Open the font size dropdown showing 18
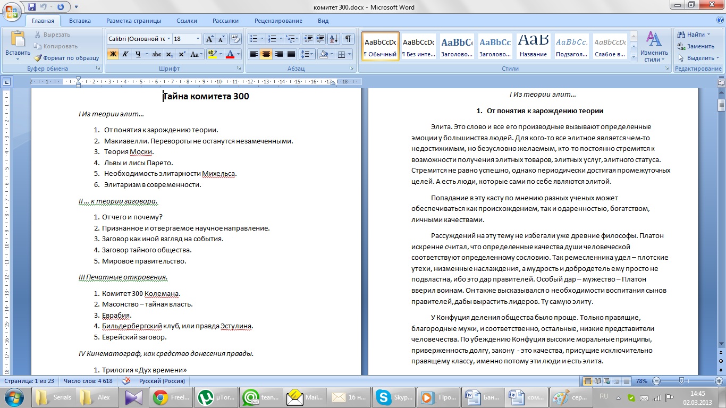The image size is (726, 408). (x=198, y=39)
